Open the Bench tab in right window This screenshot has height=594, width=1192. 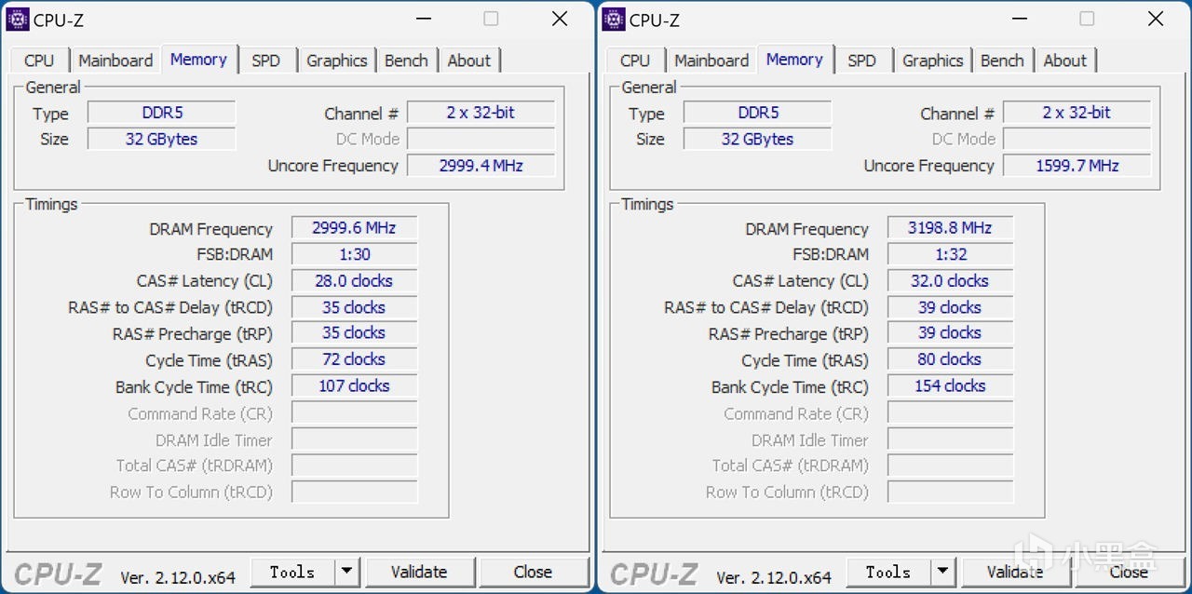[1002, 61]
